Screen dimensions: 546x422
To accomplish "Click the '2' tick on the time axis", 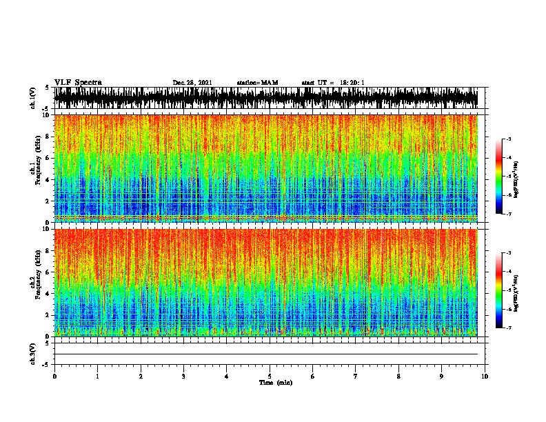I will coord(141,376).
